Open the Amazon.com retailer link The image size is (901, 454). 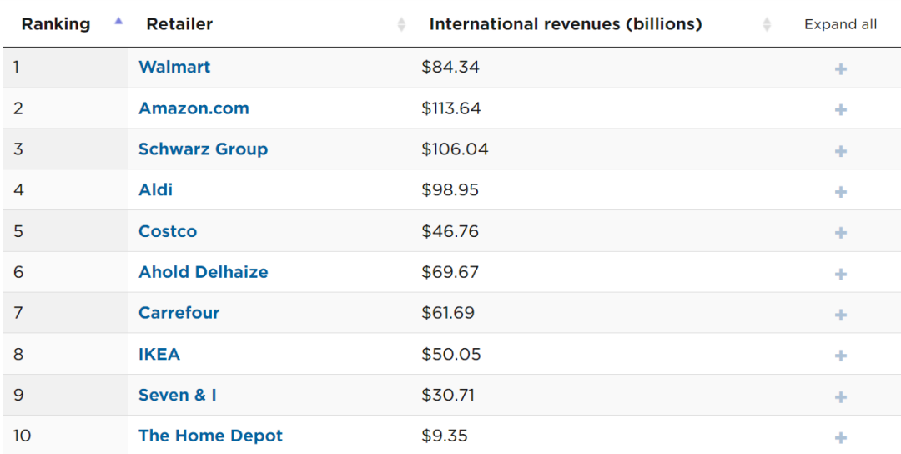[194, 108]
